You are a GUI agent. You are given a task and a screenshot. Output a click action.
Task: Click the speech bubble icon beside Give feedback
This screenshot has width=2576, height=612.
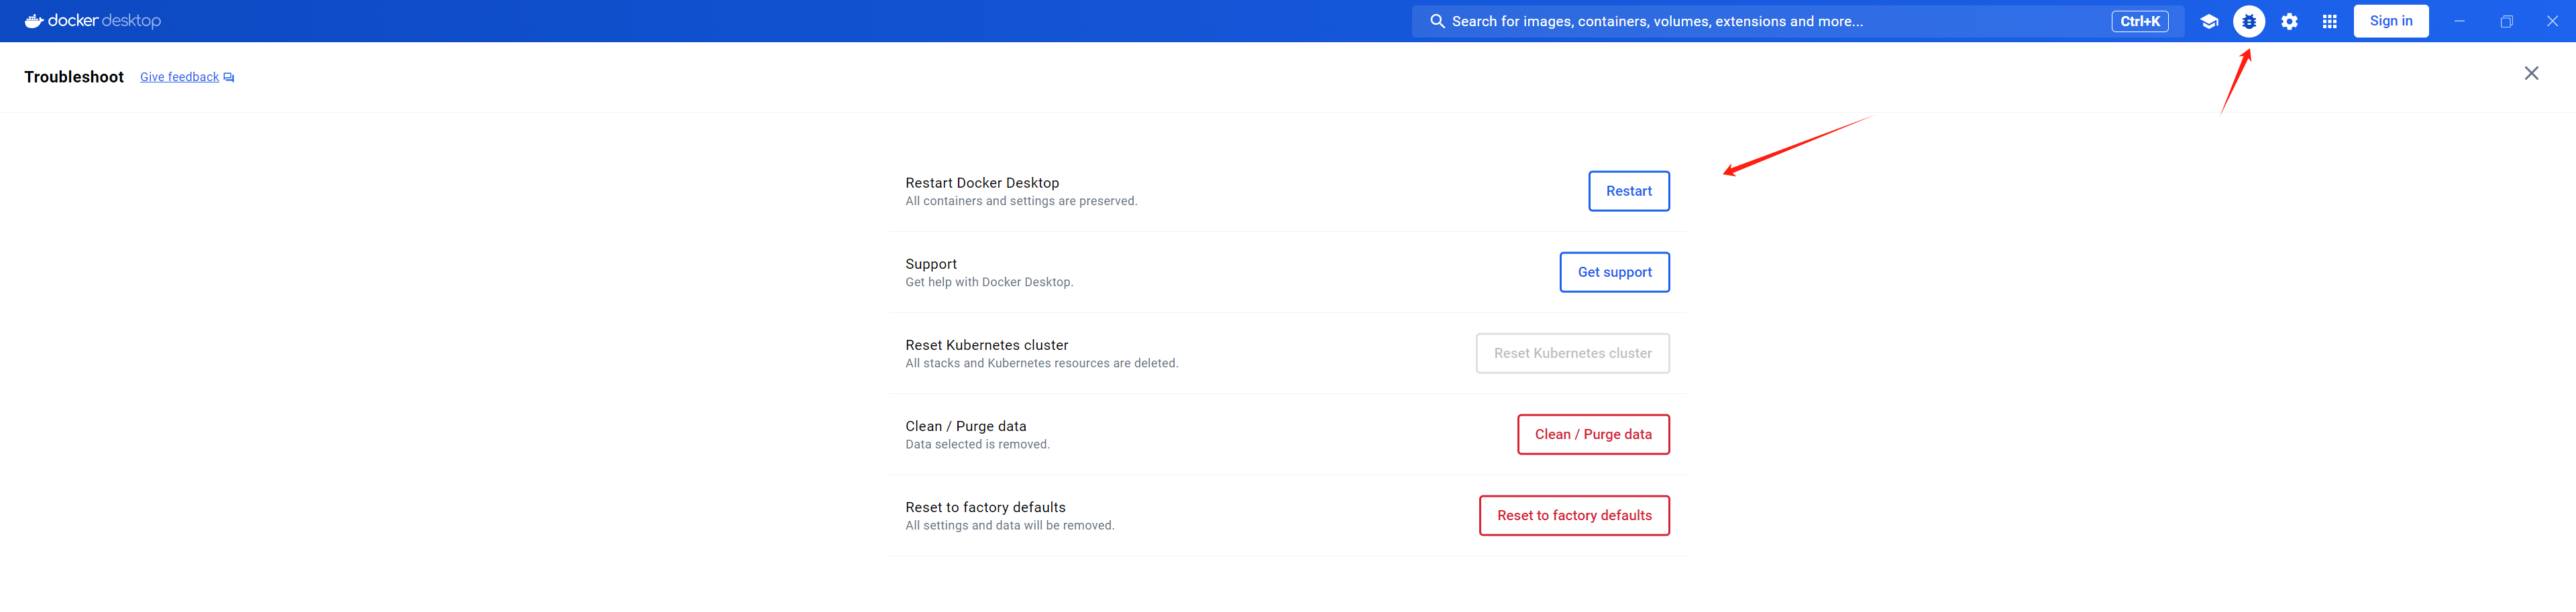coord(229,78)
